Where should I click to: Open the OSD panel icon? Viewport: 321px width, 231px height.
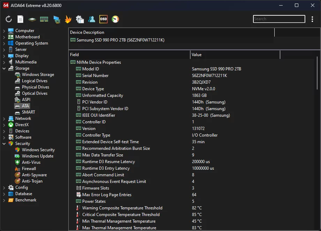[103, 19]
